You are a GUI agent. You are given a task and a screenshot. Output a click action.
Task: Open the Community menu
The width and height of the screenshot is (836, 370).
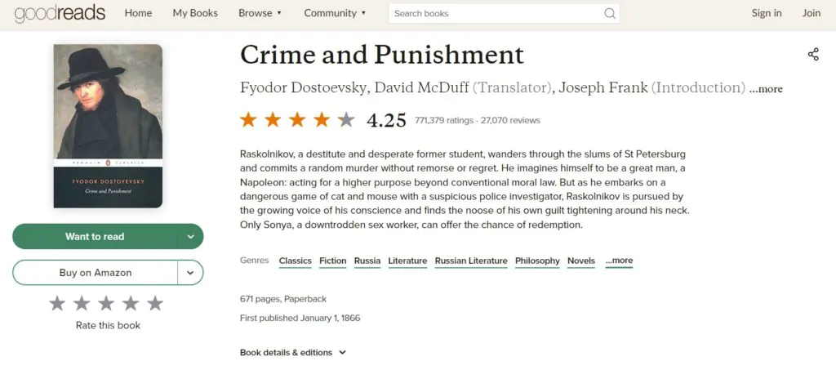tap(335, 13)
